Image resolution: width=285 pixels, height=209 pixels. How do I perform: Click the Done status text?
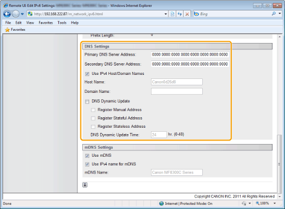(7, 204)
